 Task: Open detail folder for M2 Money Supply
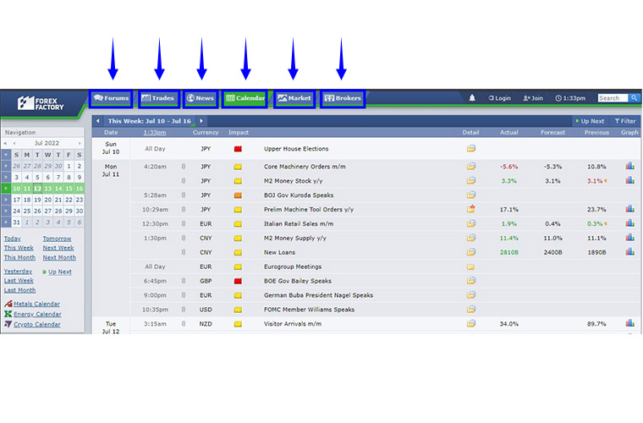click(470, 238)
